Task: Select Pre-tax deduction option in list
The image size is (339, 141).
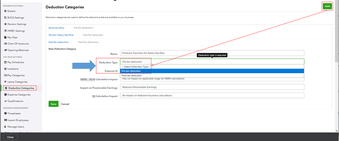Action: coord(212,71)
